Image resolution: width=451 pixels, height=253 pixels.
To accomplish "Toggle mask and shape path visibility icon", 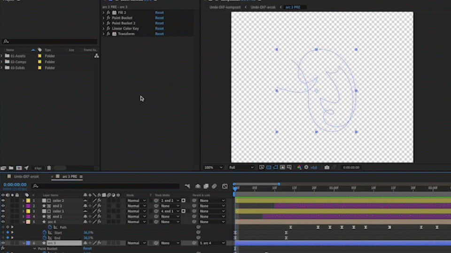I will click(x=276, y=168).
